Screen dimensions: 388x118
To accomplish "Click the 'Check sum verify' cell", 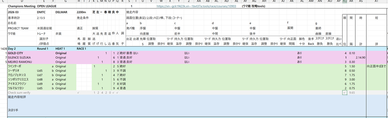I will coord(19,92).
